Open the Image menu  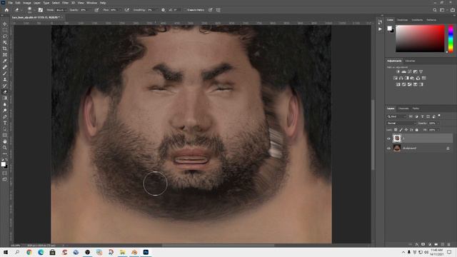27,3
